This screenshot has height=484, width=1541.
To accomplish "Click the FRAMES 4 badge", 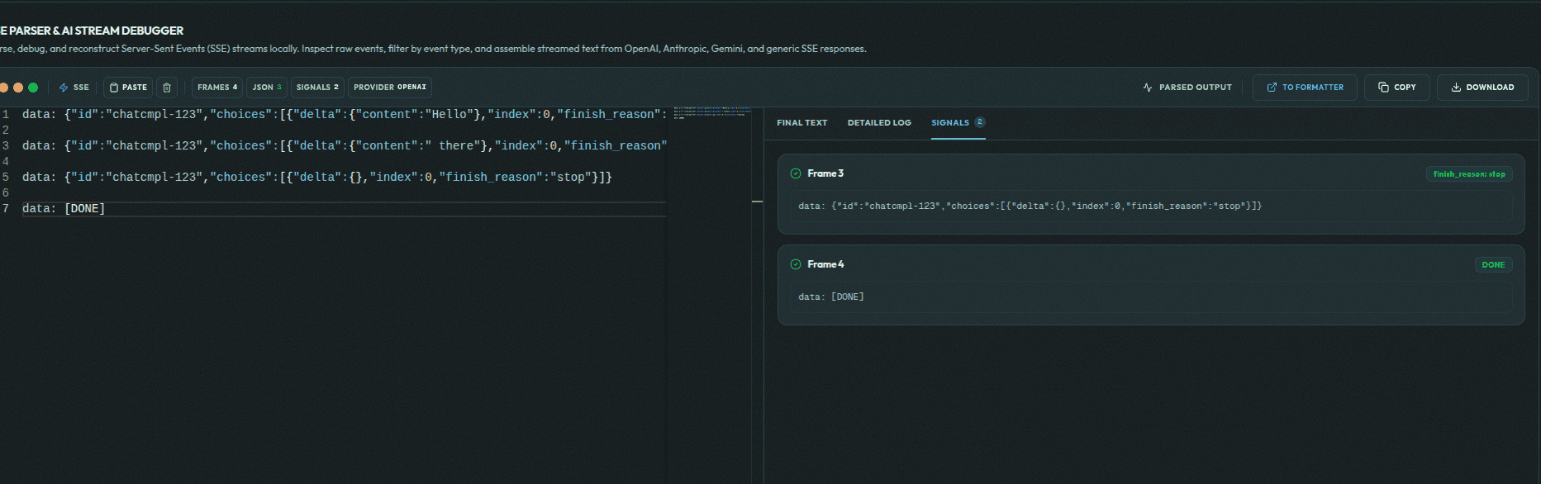I will click(217, 88).
